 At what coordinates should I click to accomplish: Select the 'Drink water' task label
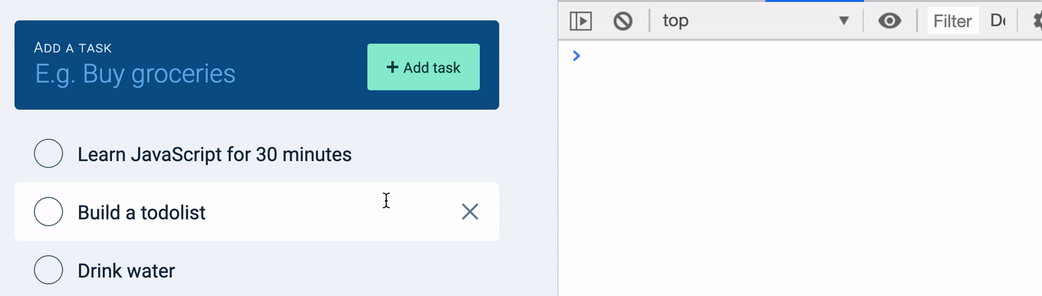[x=126, y=270]
